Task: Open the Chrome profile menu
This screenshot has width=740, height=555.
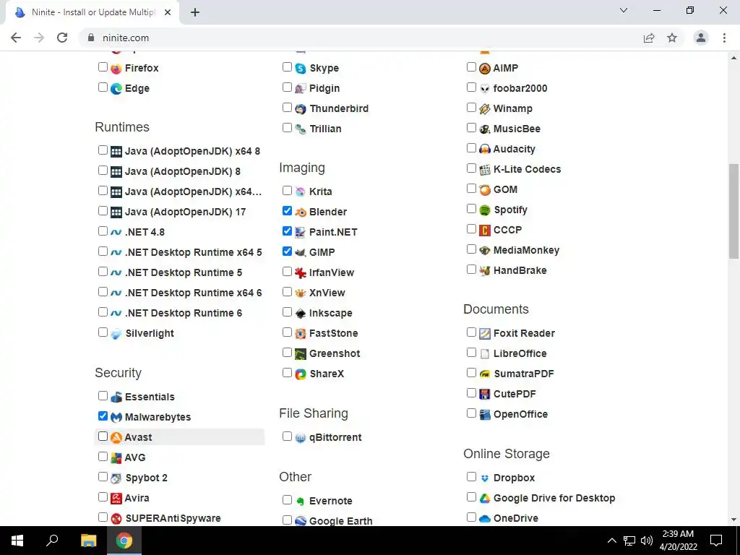Action: 701,38
